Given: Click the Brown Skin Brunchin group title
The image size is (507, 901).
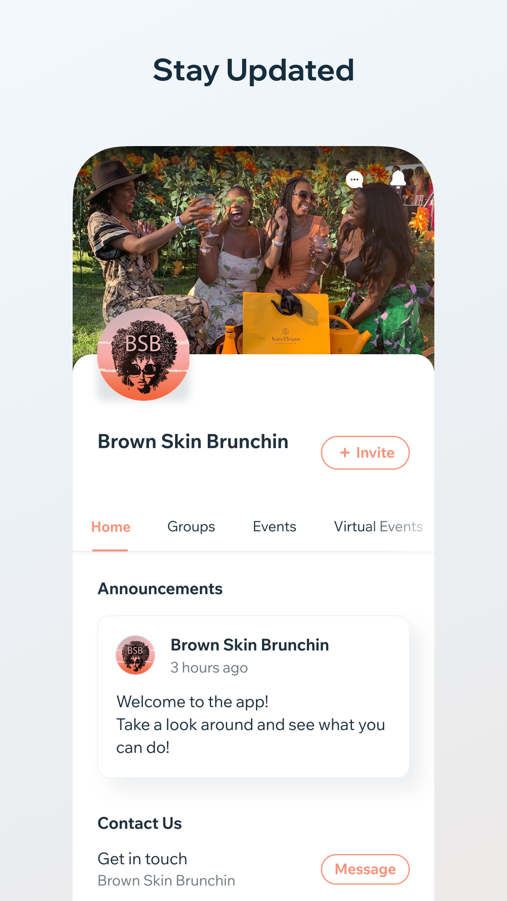Looking at the screenshot, I should pos(193,441).
